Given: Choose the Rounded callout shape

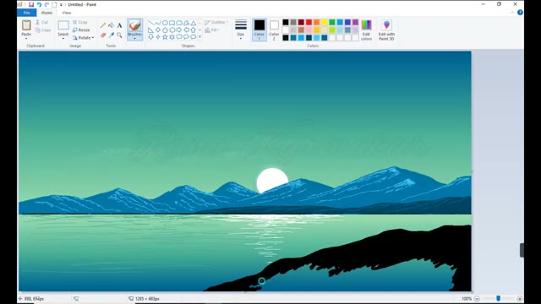Looking at the screenshot, I should pos(179,37).
